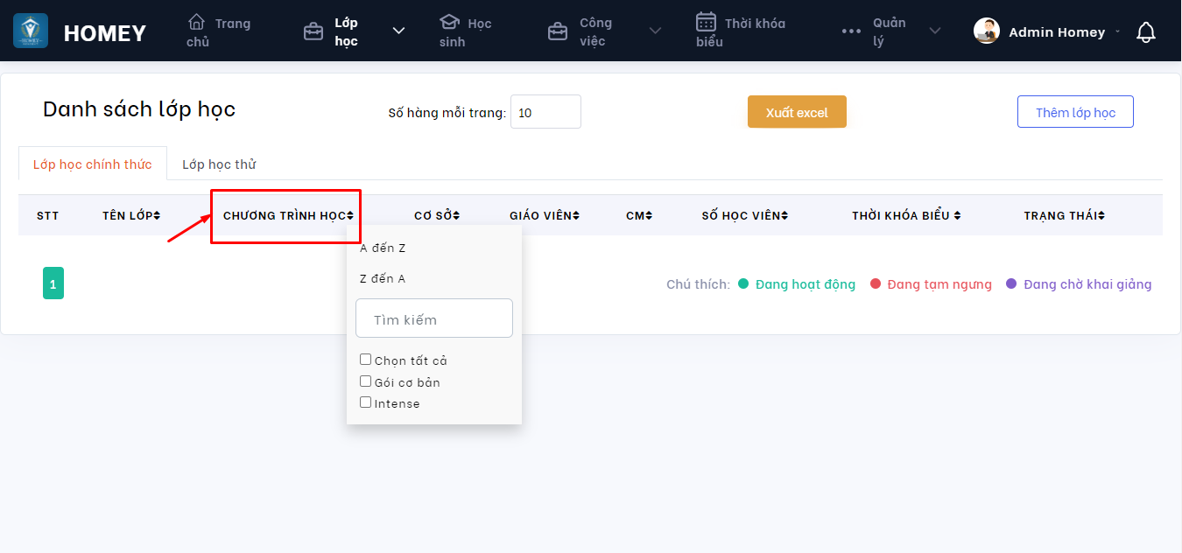Switch to the Lớp học thử tab
Image resolution: width=1182 pixels, height=553 pixels.
[219, 164]
